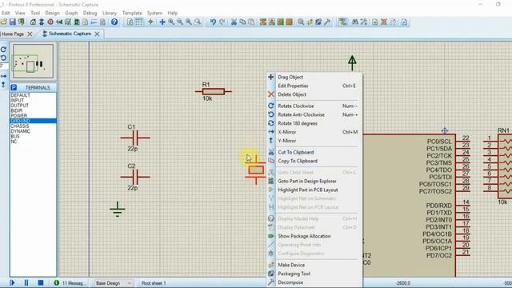Click the overview window thumbnail

33,62
